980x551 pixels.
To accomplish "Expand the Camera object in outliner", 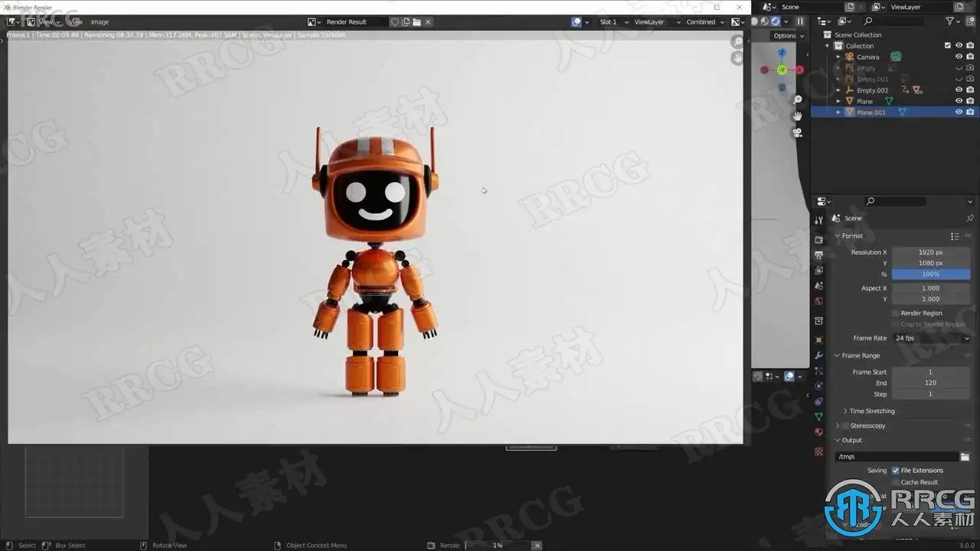I will click(x=838, y=57).
